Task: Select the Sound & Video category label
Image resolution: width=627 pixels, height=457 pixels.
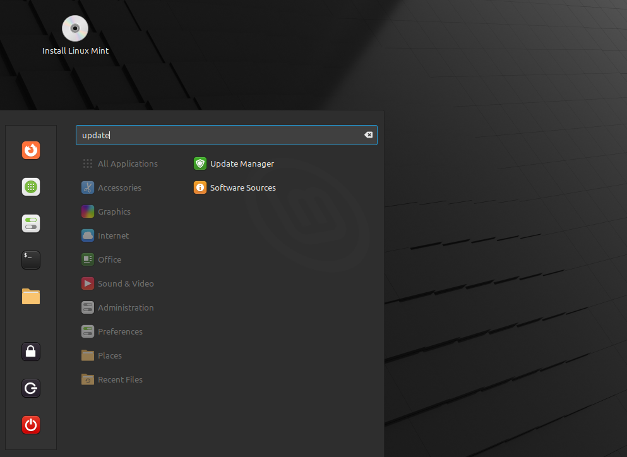Action: [x=126, y=284]
